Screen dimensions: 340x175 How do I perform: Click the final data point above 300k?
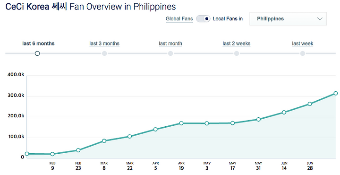tap(336, 93)
